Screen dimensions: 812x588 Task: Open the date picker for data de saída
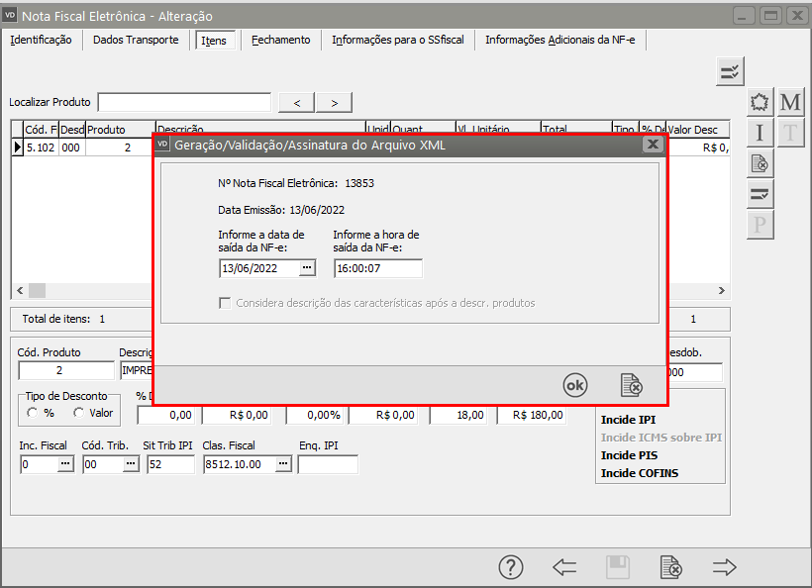pos(307,268)
